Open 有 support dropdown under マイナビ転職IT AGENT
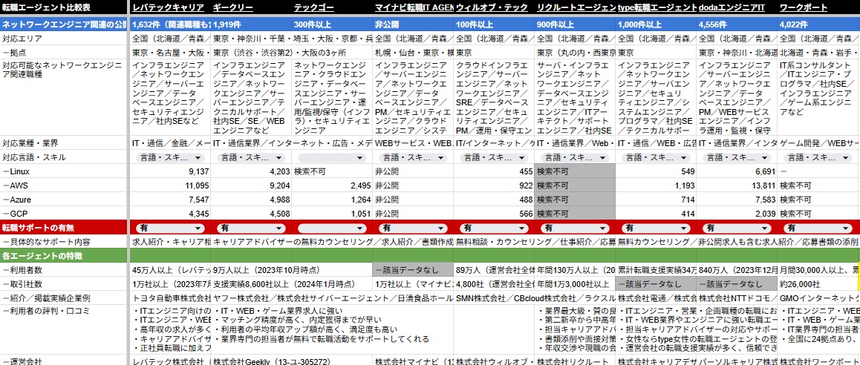Screen dimensions: 860x365 tap(413, 228)
